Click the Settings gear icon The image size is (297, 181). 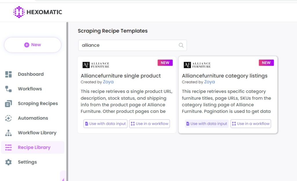tap(8, 162)
